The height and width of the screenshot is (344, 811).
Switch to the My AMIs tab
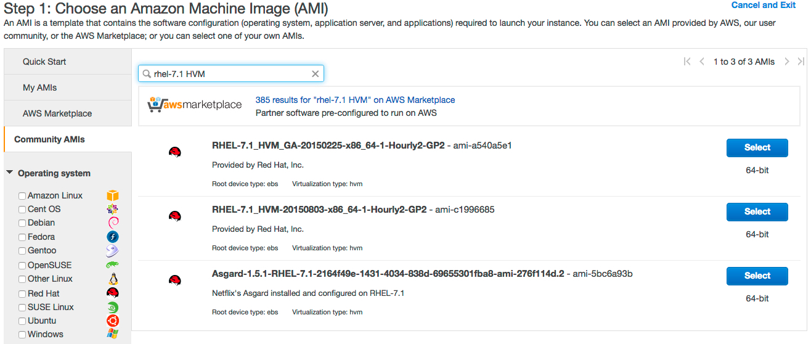39,88
